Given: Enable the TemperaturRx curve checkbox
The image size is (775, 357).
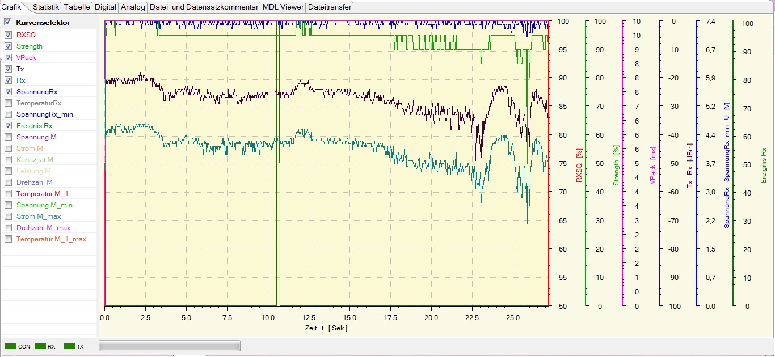Looking at the screenshot, I should [8, 103].
